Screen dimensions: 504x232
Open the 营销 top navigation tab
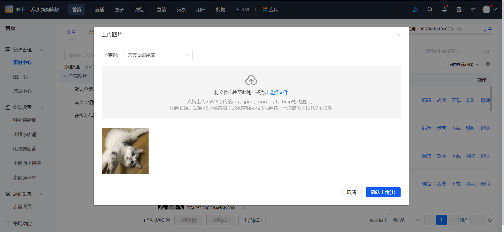point(161,9)
